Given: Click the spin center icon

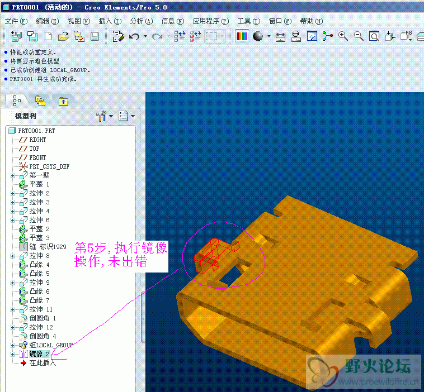Looking at the screenshot, I should tap(327, 36).
